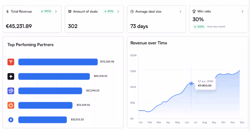Click the Top Perfoming Partners heading
The height and width of the screenshot is (131, 250).
tap(31, 44)
